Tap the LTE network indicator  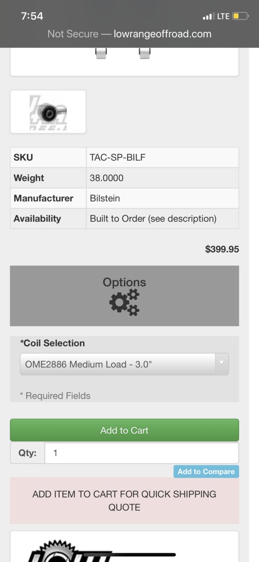pos(223,16)
